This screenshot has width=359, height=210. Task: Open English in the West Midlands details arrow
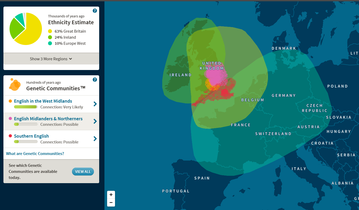click(95, 104)
